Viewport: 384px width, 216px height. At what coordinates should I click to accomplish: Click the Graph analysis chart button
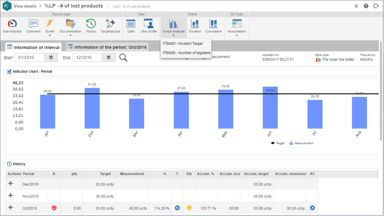pos(173,26)
